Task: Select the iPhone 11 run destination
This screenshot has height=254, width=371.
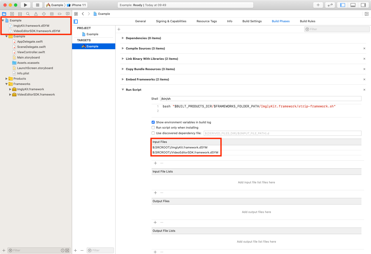Action: [76, 5]
